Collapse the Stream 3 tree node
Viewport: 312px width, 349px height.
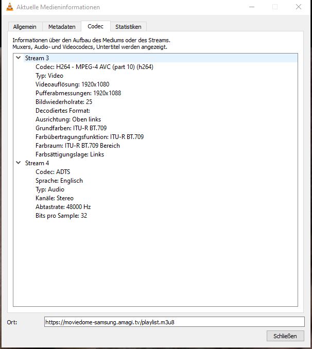coord(19,58)
